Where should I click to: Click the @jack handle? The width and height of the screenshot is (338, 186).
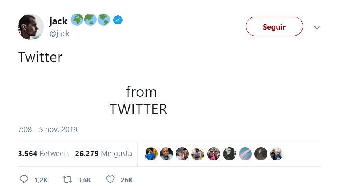[x=59, y=34]
